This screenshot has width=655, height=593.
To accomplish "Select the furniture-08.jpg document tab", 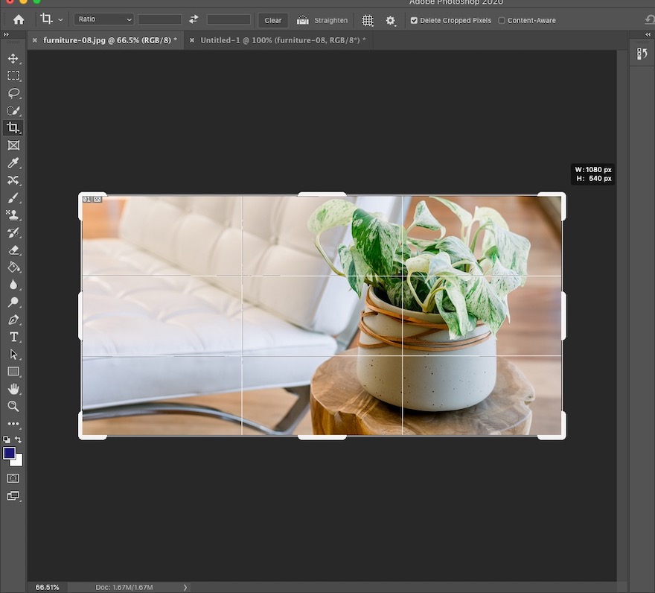I will 109,39.
